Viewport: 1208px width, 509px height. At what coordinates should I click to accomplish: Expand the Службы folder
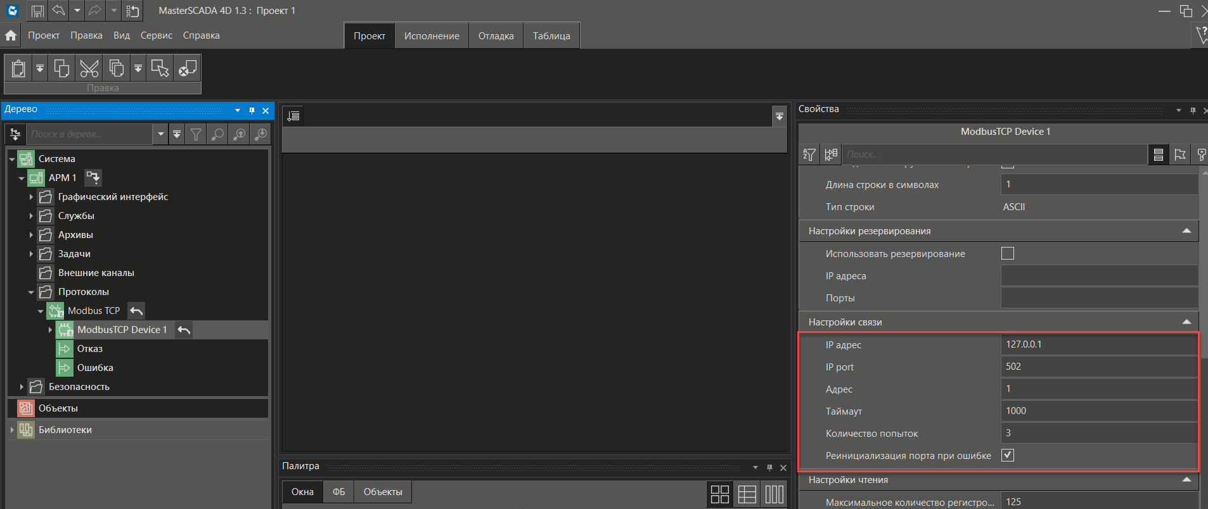31,216
